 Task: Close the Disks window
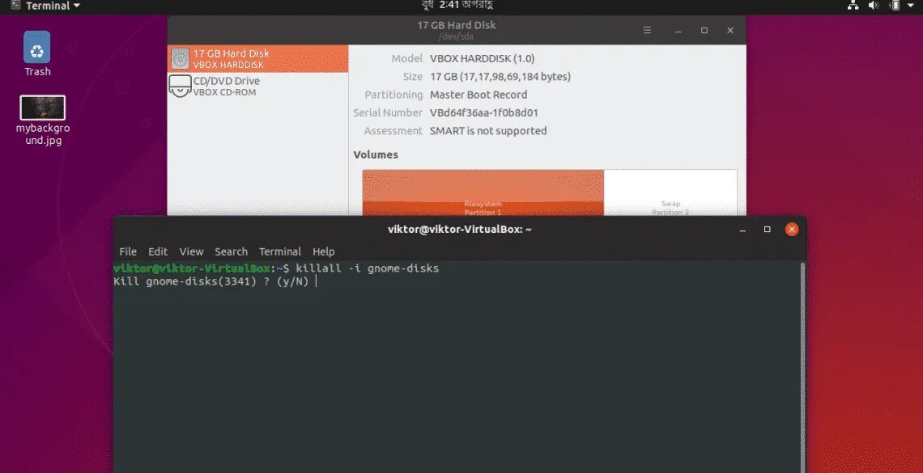730,31
